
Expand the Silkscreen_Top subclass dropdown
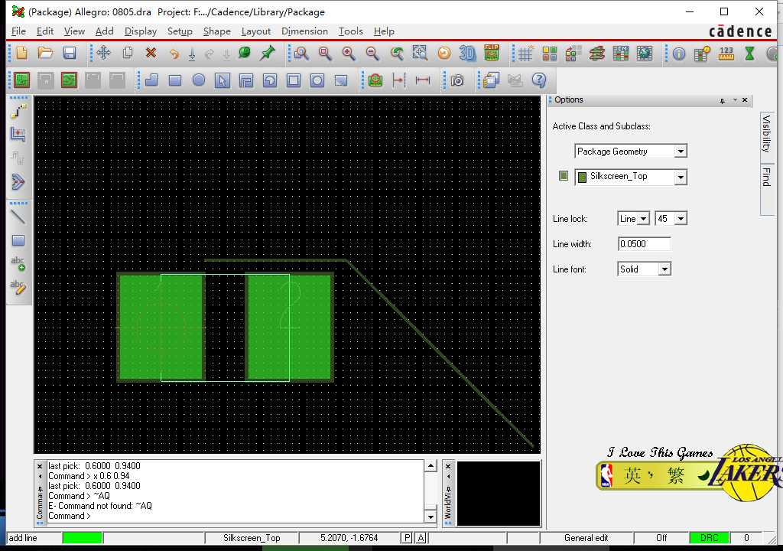(681, 177)
